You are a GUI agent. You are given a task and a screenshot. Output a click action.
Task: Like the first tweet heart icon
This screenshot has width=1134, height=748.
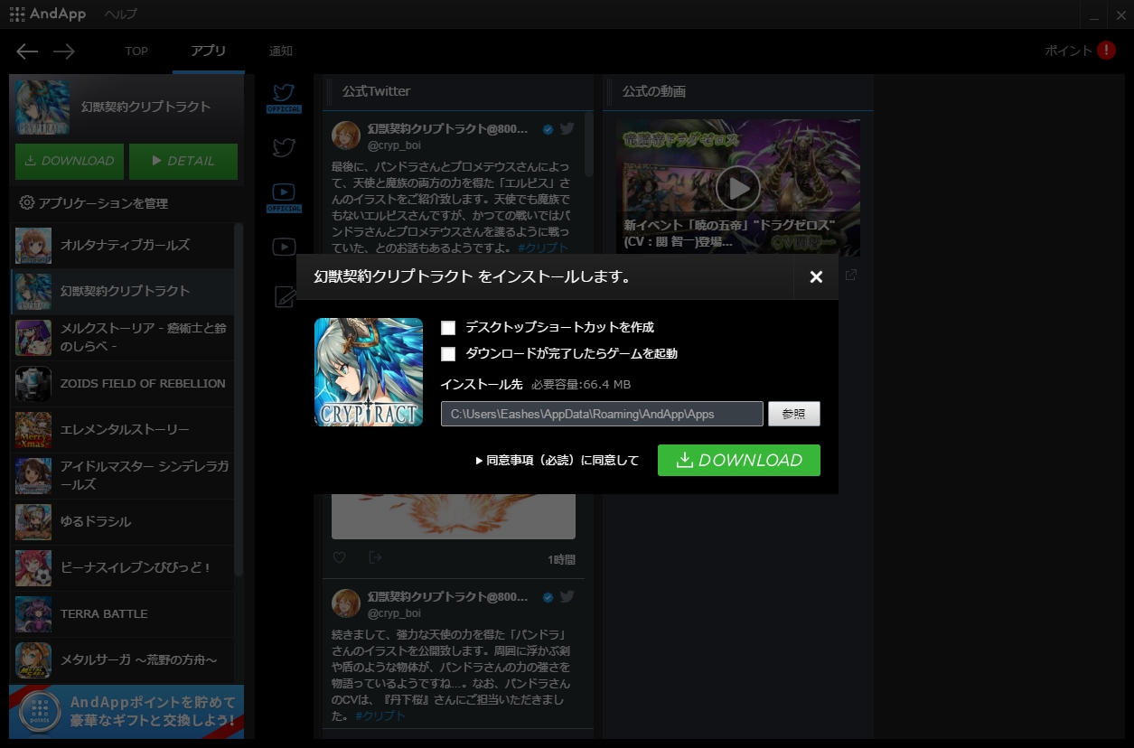(x=340, y=558)
